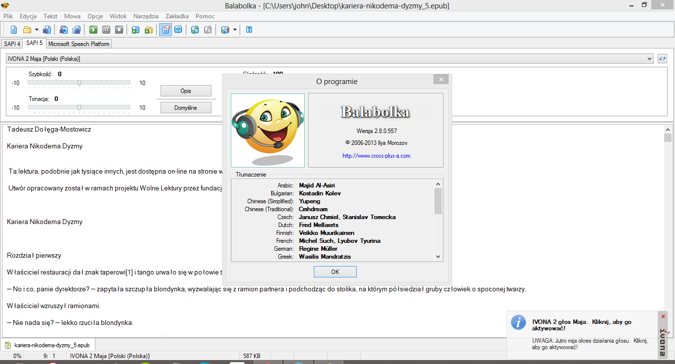675x364 pixels.
Task: Select translator name Majid Al-Asiri
Action: click(317, 185)
